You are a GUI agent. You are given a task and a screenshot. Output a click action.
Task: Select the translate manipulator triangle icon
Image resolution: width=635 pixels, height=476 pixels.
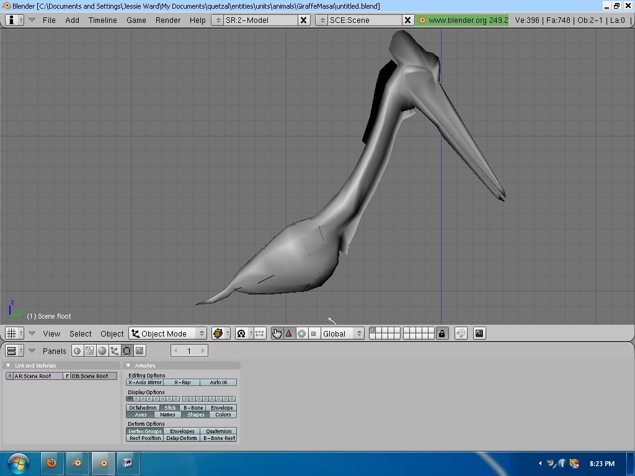289,333
